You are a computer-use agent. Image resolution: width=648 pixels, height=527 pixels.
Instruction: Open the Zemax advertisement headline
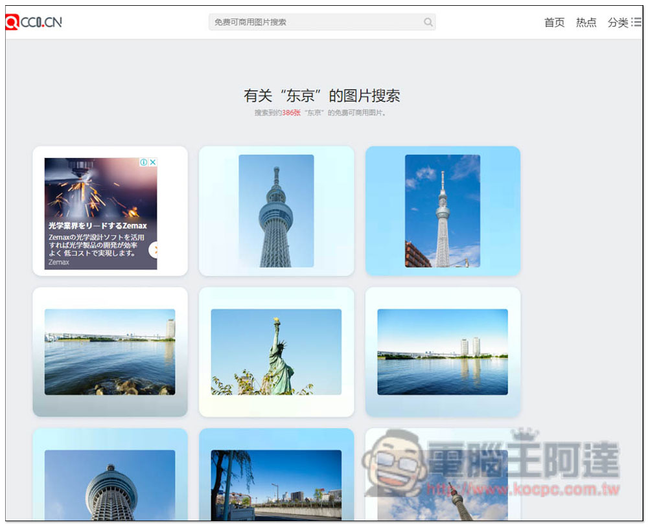point(98,226)
